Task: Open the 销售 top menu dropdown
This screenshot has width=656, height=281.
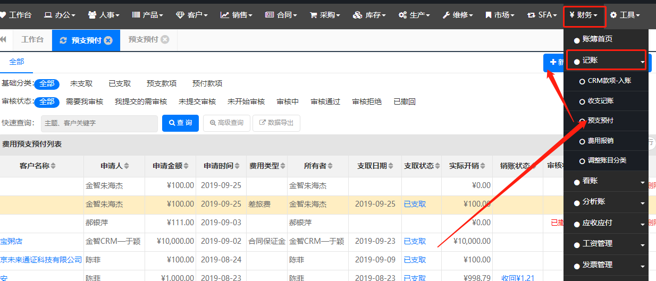Action: pyautogui.click(x=237, y=15)
